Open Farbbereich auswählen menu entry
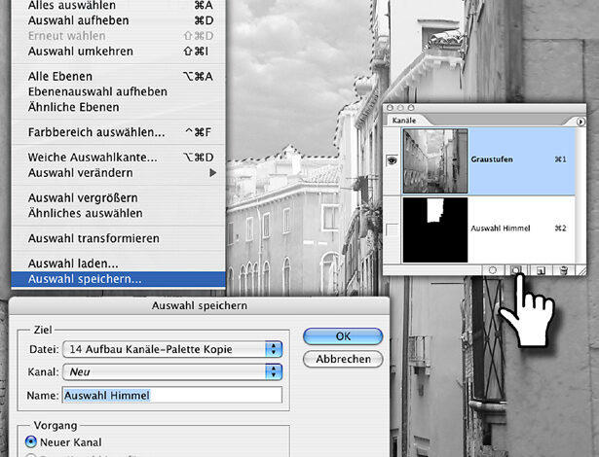This screenshot has height=457, width=599. (x=119, y=132)
